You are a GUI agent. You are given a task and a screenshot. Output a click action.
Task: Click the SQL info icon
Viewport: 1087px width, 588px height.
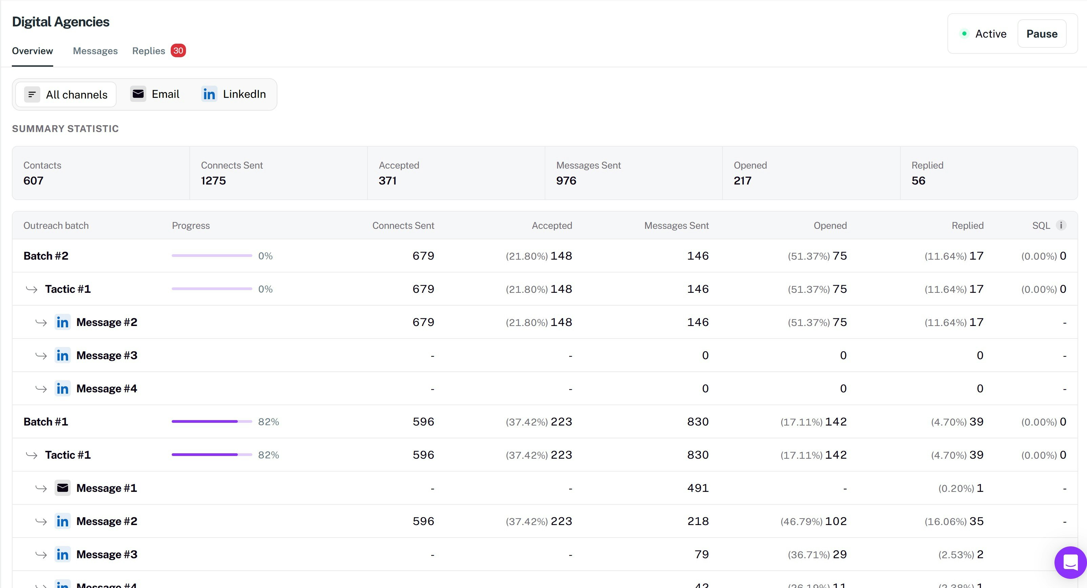[1061, 225]
